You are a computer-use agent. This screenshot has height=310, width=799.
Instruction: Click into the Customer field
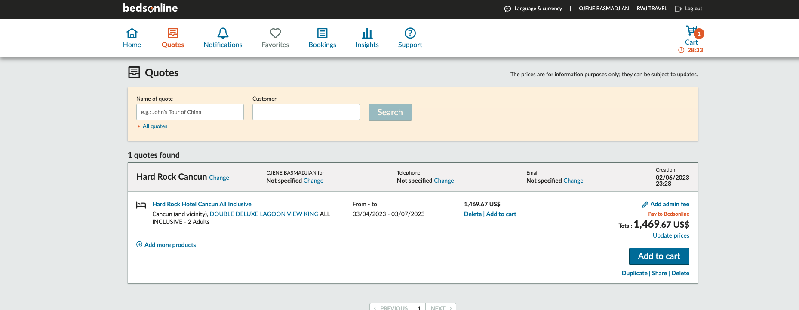[306, 112]
